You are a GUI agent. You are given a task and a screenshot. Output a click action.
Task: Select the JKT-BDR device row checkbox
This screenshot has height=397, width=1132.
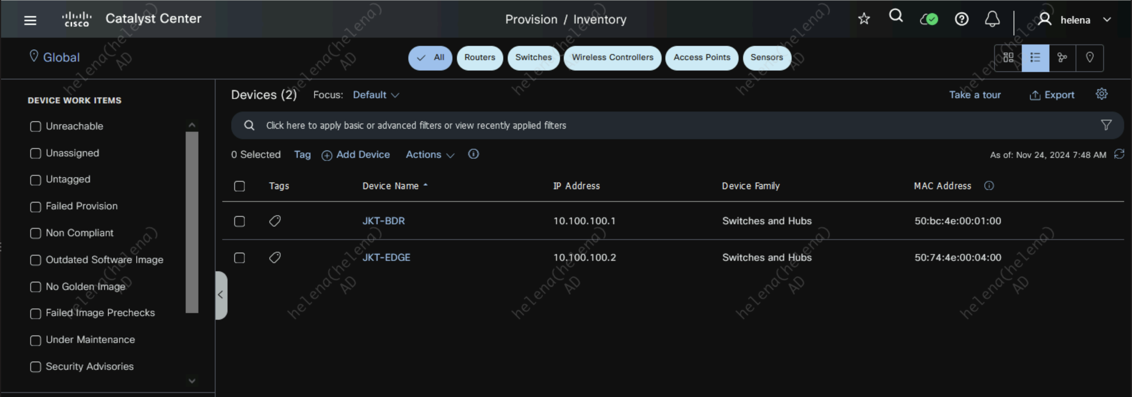[239, 221]
